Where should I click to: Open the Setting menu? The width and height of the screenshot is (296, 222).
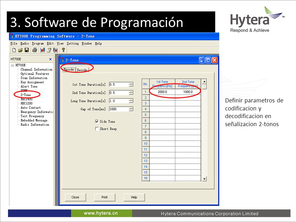click(73, 43)
